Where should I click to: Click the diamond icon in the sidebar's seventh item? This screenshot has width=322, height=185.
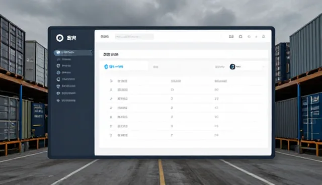58,93
